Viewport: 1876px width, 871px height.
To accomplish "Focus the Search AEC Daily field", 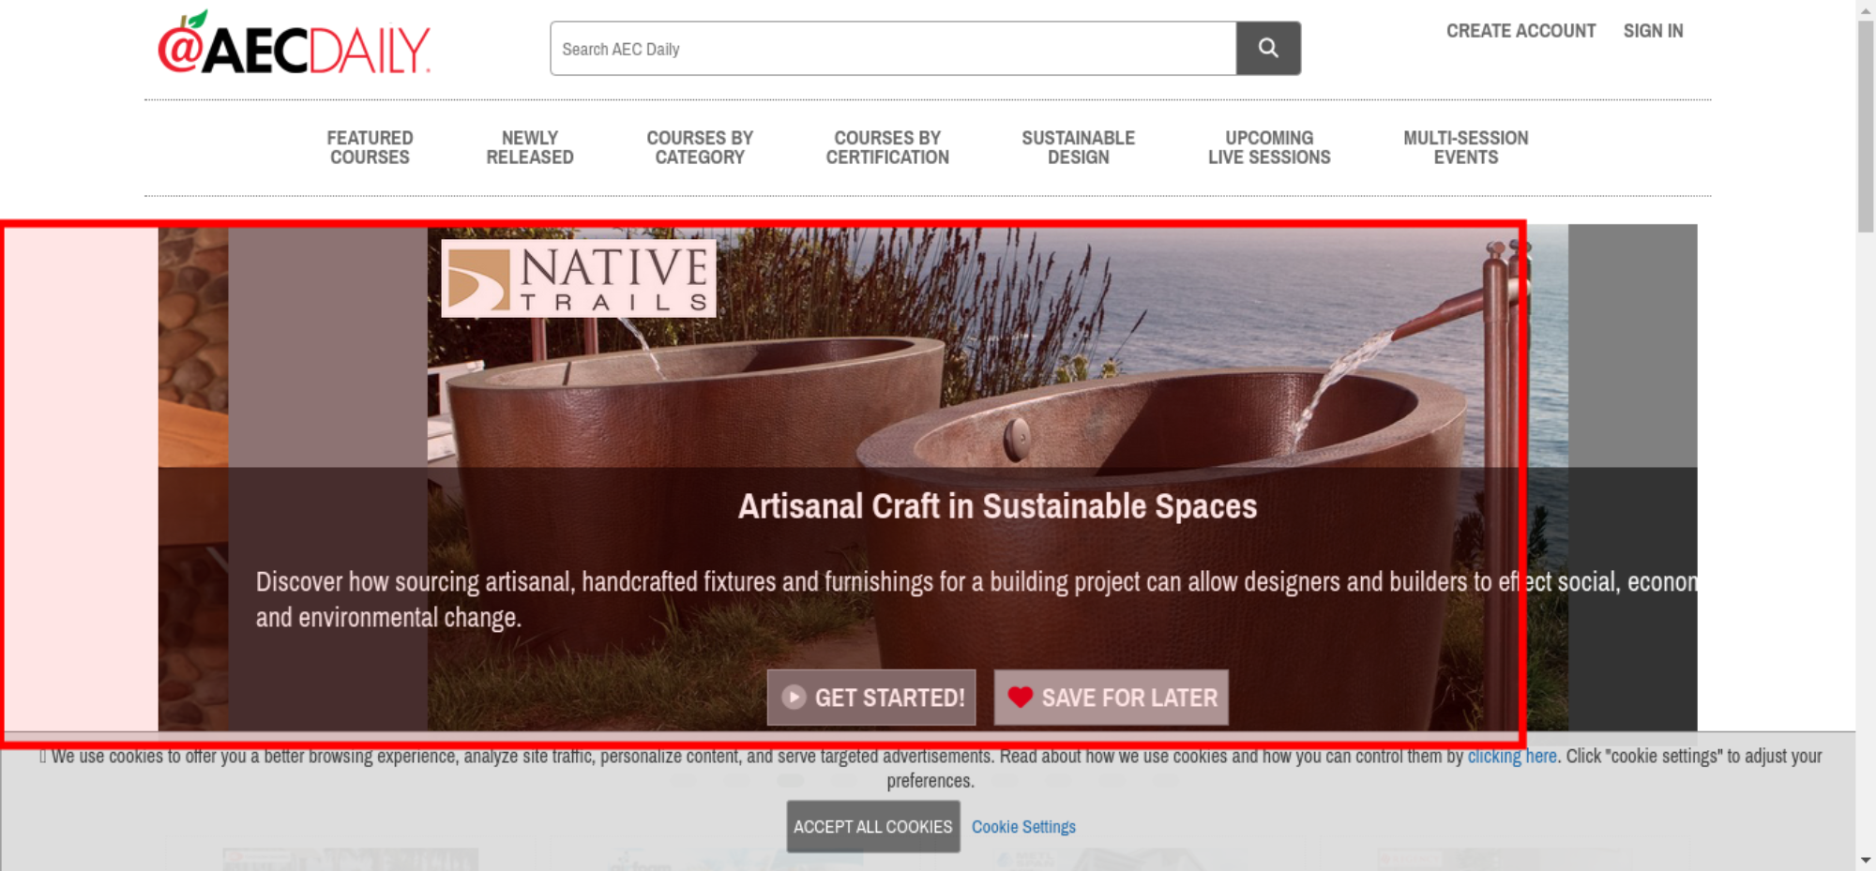I will click(x=893, y=48).
